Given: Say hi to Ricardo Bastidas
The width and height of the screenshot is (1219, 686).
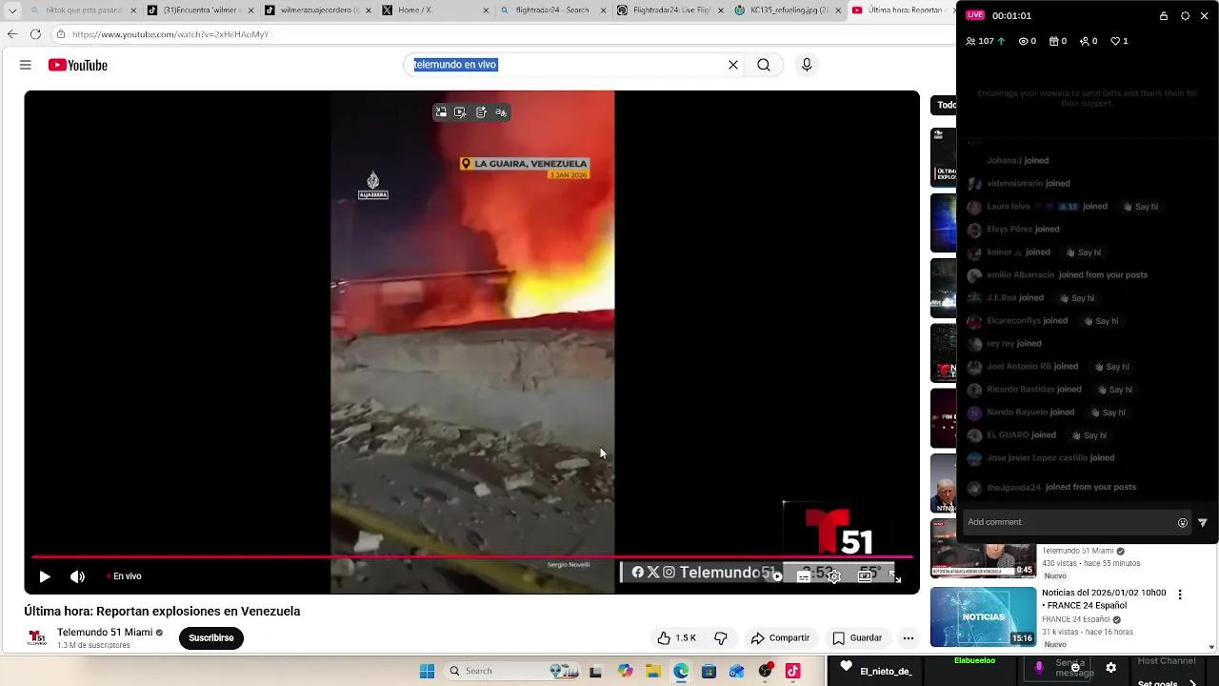Looking at the screenshot, I should click(x=1114, y=390).
